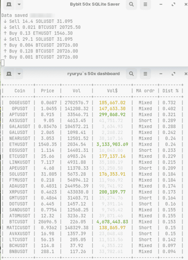Image resolution: width=188 pixels, height=260 pixels.
Task: Click MATICUSDT Vol$ value 138,865.97
Action: 112,228
